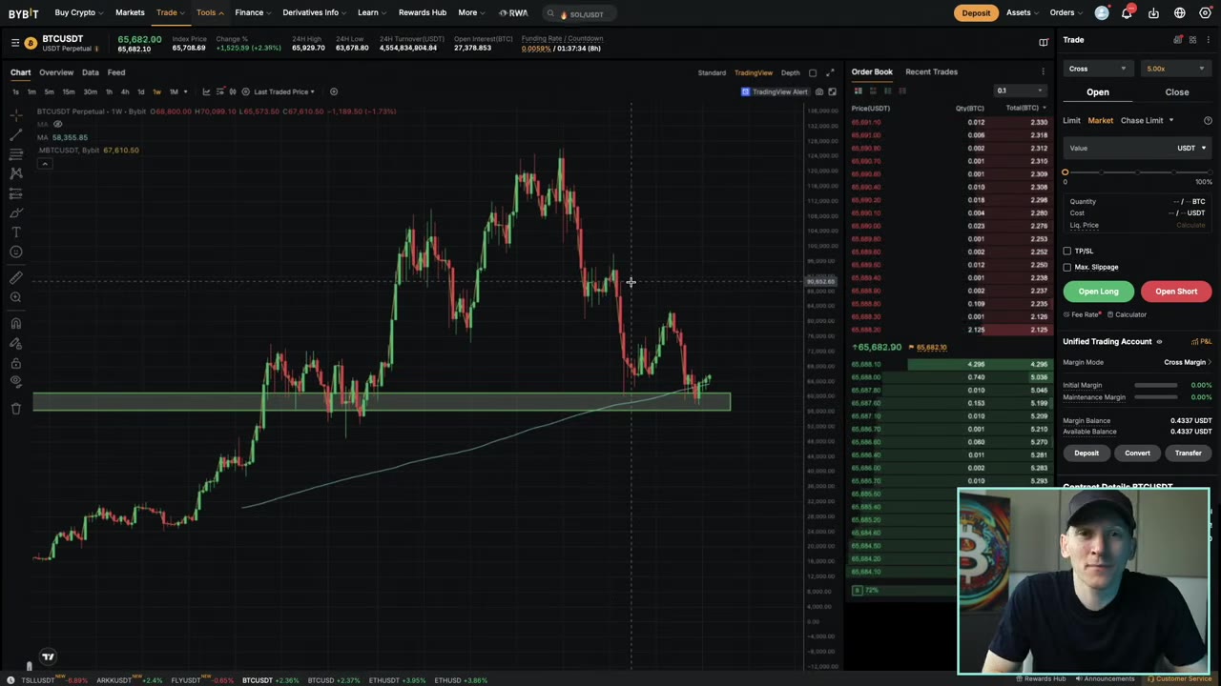Set slider to 100% mark

click(x=1210, y=172)
